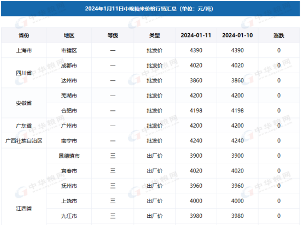Click the 抚州市 price 3960 under 2024-01-10

click(x=237, y=186)
